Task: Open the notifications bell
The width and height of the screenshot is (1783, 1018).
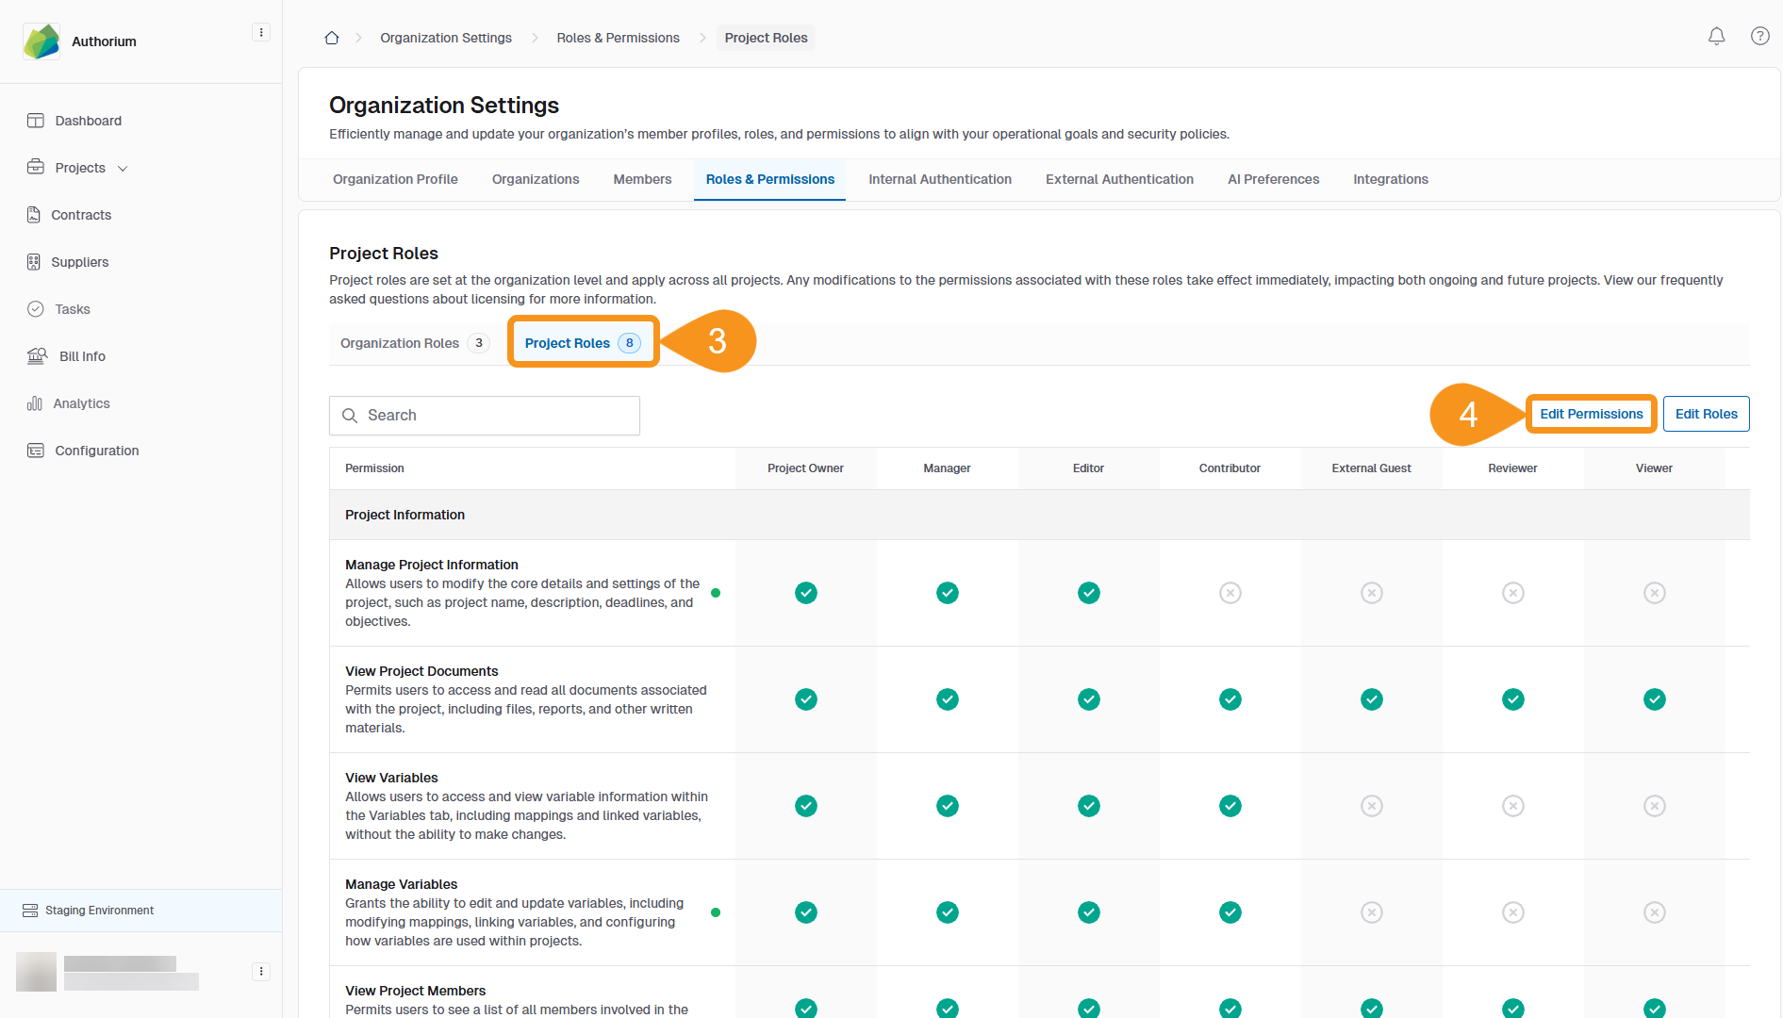Action: pyautogui.click(x=1717, y=36)
